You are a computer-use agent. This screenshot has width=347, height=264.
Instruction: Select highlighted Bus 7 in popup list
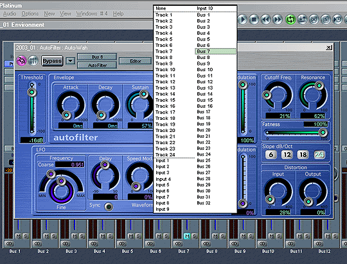point(215,51)
